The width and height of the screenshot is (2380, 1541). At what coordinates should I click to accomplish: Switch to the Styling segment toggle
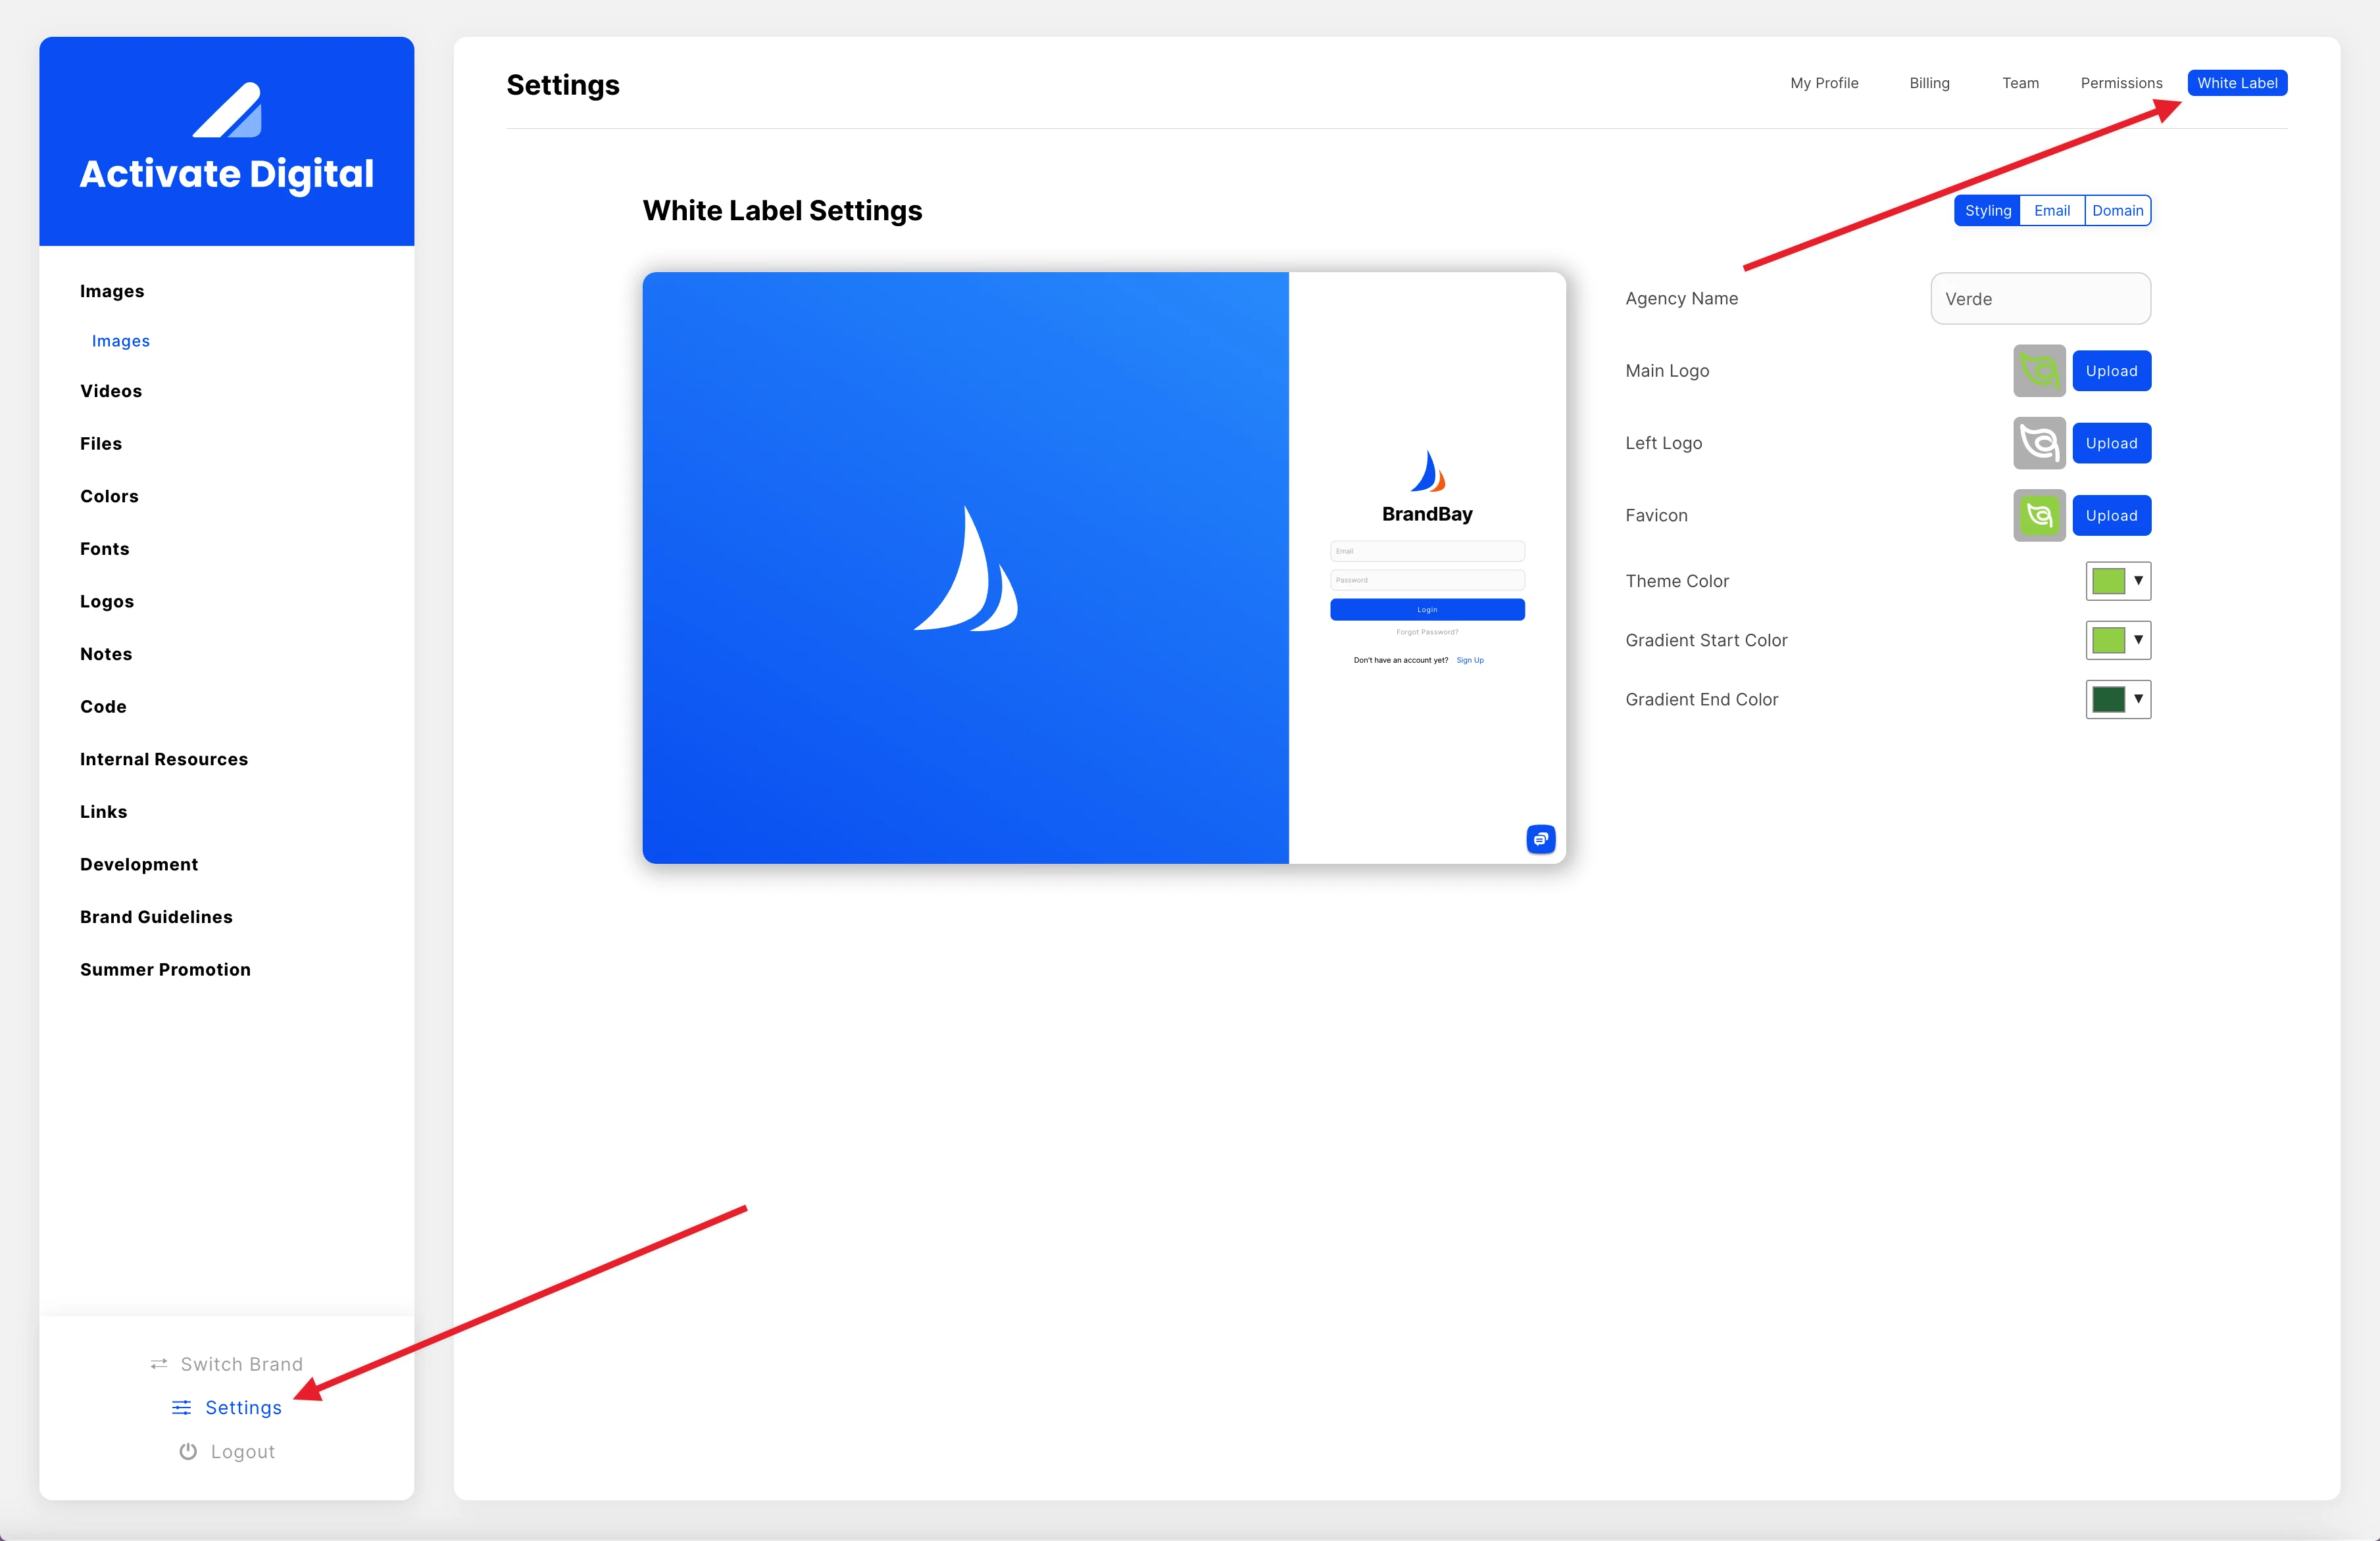(x=1987, y=211)
